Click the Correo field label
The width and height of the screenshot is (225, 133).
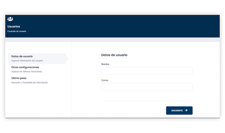click(105, 80)
